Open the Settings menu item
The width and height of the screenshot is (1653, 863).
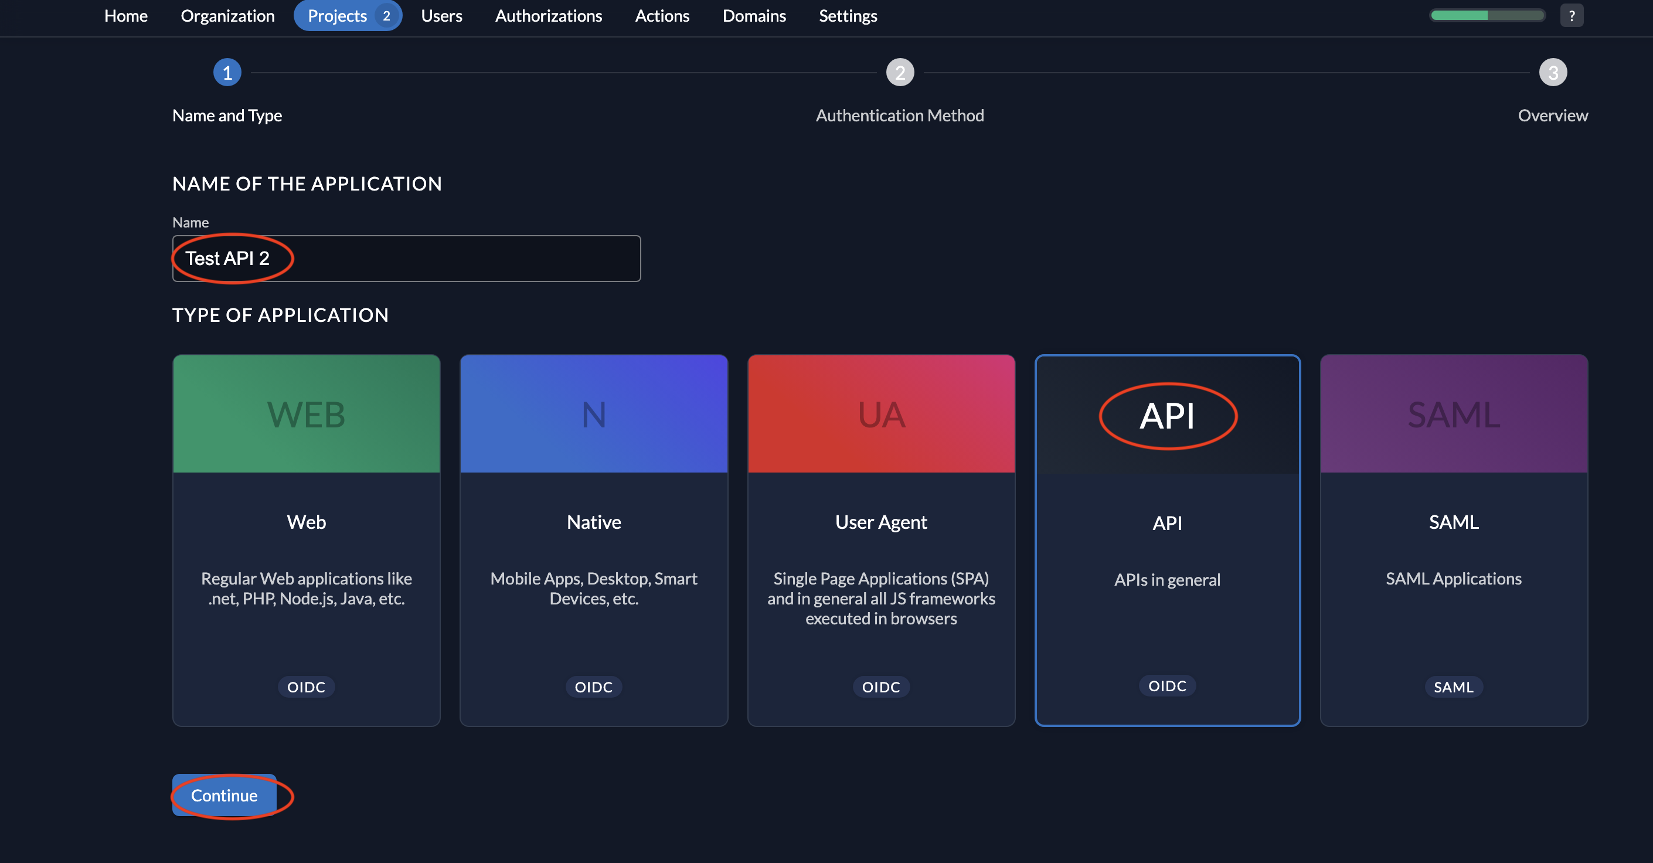click(848, 15)
